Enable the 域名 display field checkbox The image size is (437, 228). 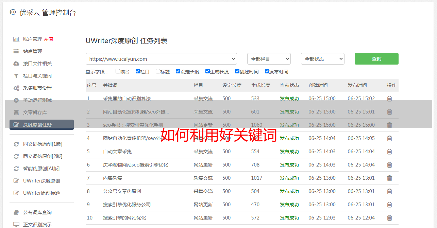click(118, 71)
